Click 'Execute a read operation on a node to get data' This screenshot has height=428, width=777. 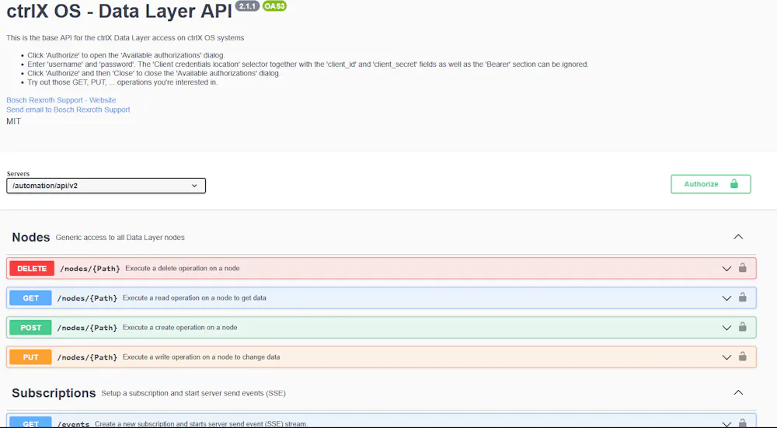(x=194, y=298)
